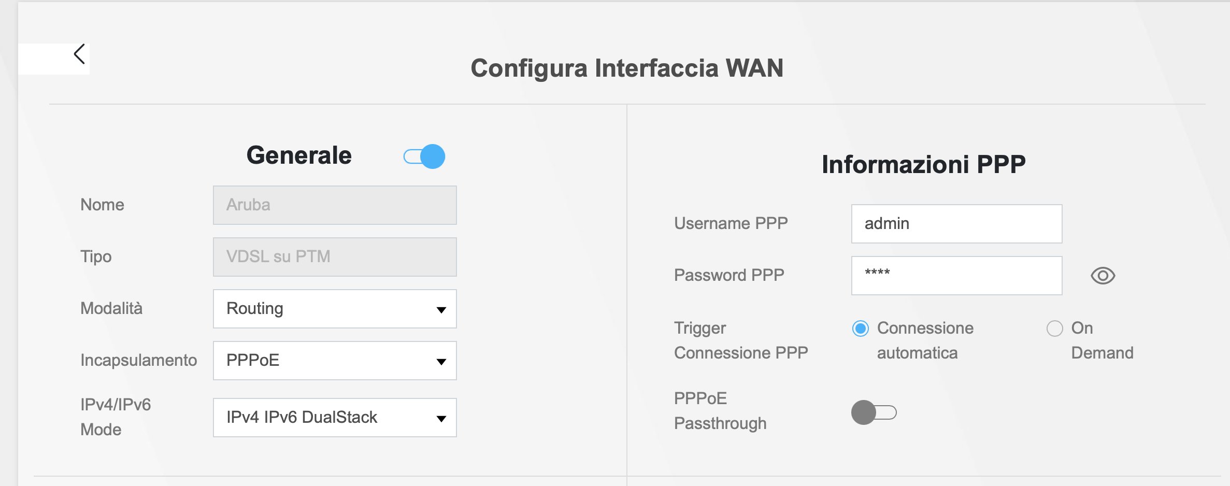1230x486 pixels.
Task: Click the Configura Interfaccia WAN page title
Action: pyautogui.click(x=627, y=68)
